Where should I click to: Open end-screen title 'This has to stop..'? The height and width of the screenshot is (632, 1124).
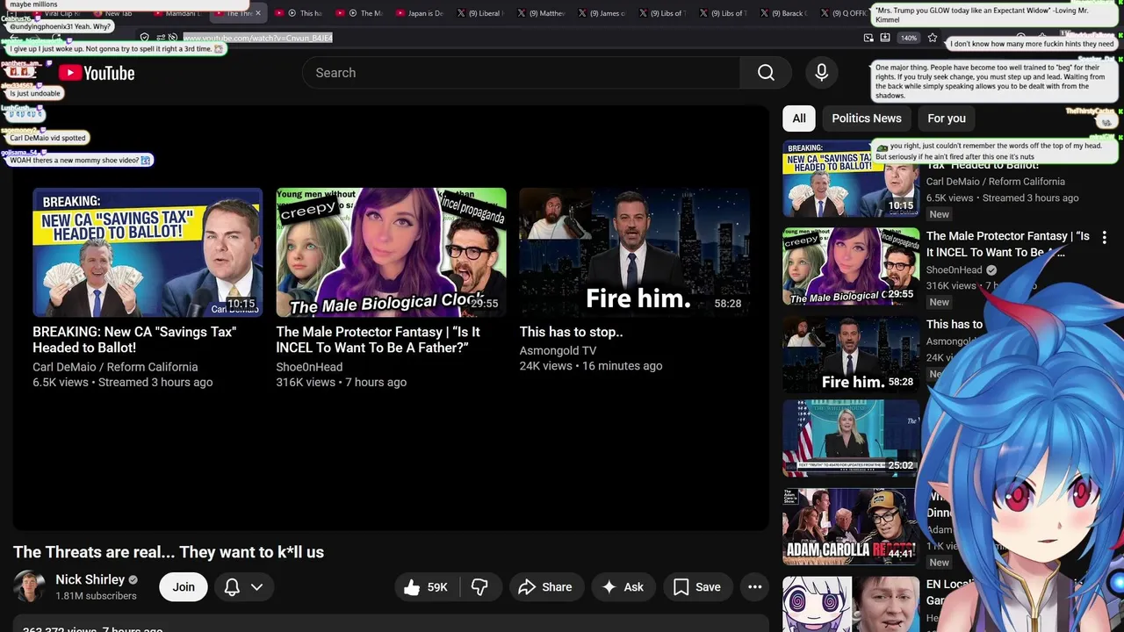(x=571, y=332)
